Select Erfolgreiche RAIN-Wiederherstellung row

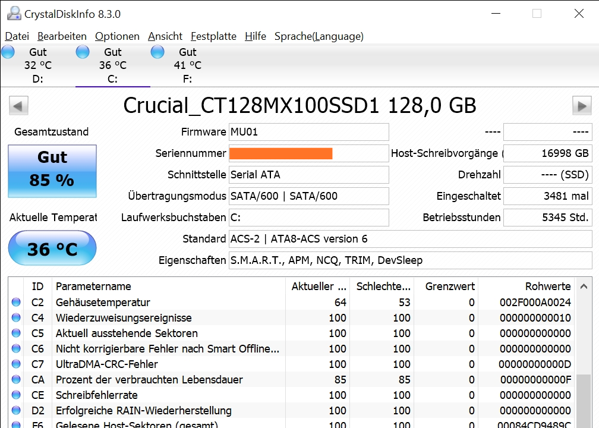coord(291,410)
